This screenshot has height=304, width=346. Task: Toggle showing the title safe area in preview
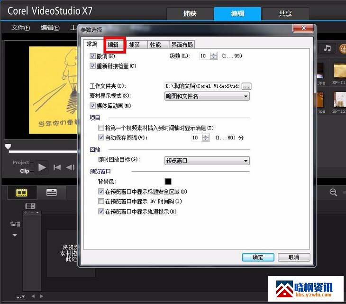pos(101,192)
